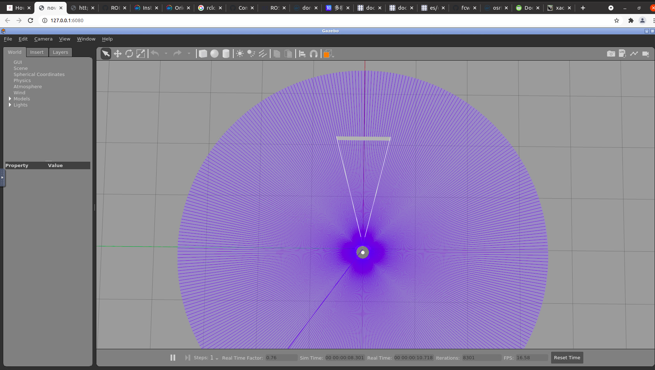Screen dimensions: 655x370
Task: Click the Reset Time button
Action: click(x=567, y=357)
